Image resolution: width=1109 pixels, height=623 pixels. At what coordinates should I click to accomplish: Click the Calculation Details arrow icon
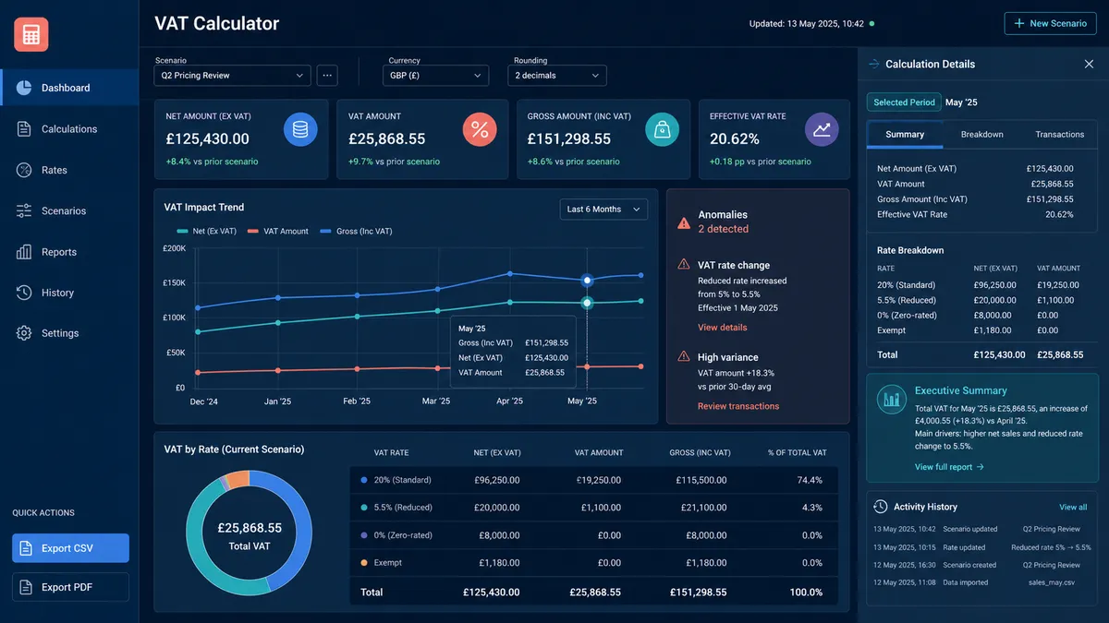874,64
